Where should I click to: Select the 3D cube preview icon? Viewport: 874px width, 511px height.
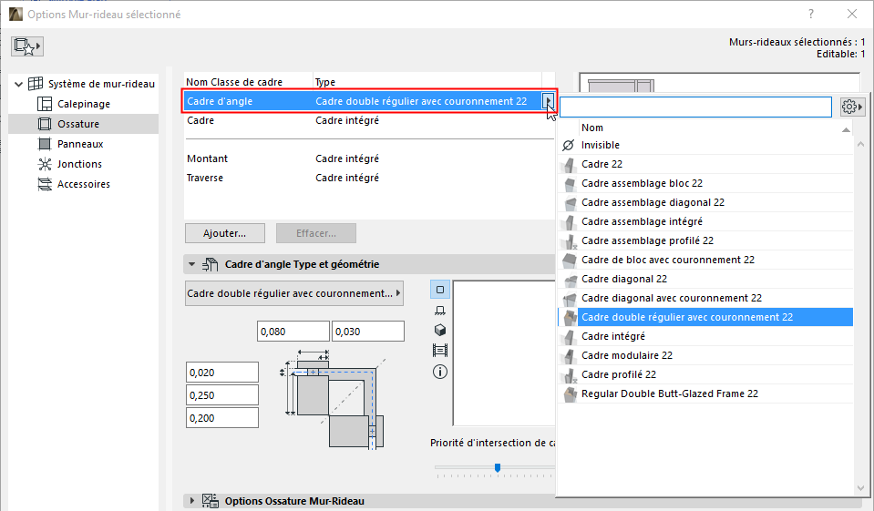[440, 330]
